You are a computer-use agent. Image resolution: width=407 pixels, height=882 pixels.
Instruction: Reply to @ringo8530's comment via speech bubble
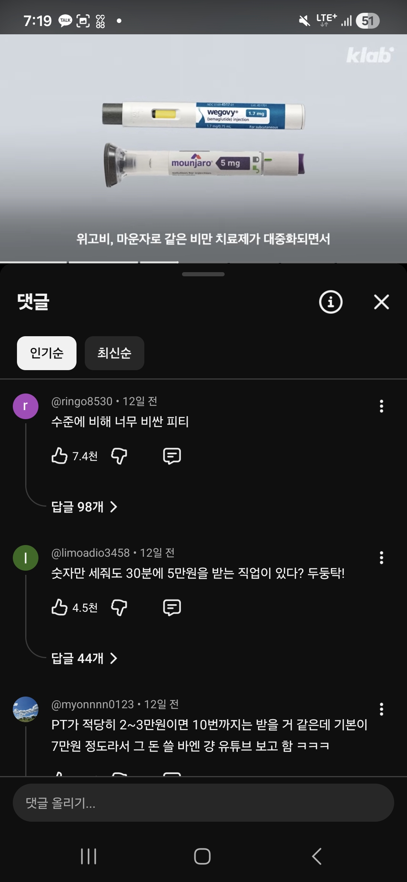click(x=172, y=456)
